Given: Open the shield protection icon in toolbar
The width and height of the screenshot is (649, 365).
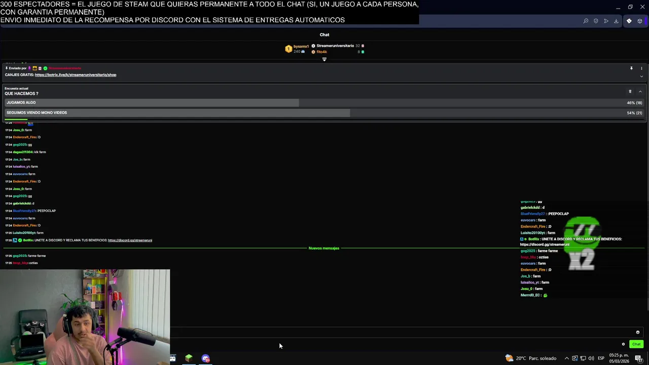Looking at the screenshot, I should pos(596,21).
